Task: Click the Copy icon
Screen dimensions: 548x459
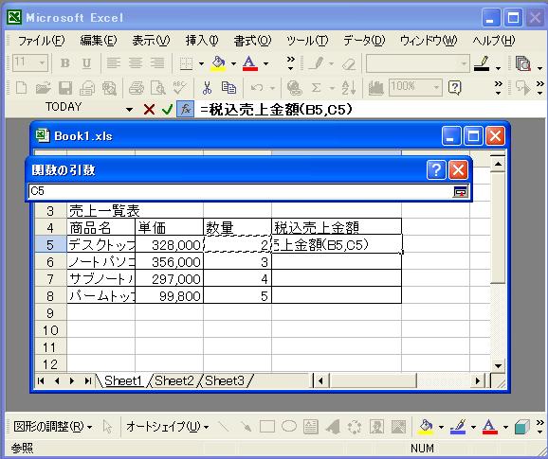Action: pyautogui.click(x=228, y=88)
